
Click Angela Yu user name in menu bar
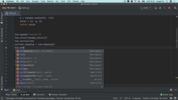(x=160, y=1)
